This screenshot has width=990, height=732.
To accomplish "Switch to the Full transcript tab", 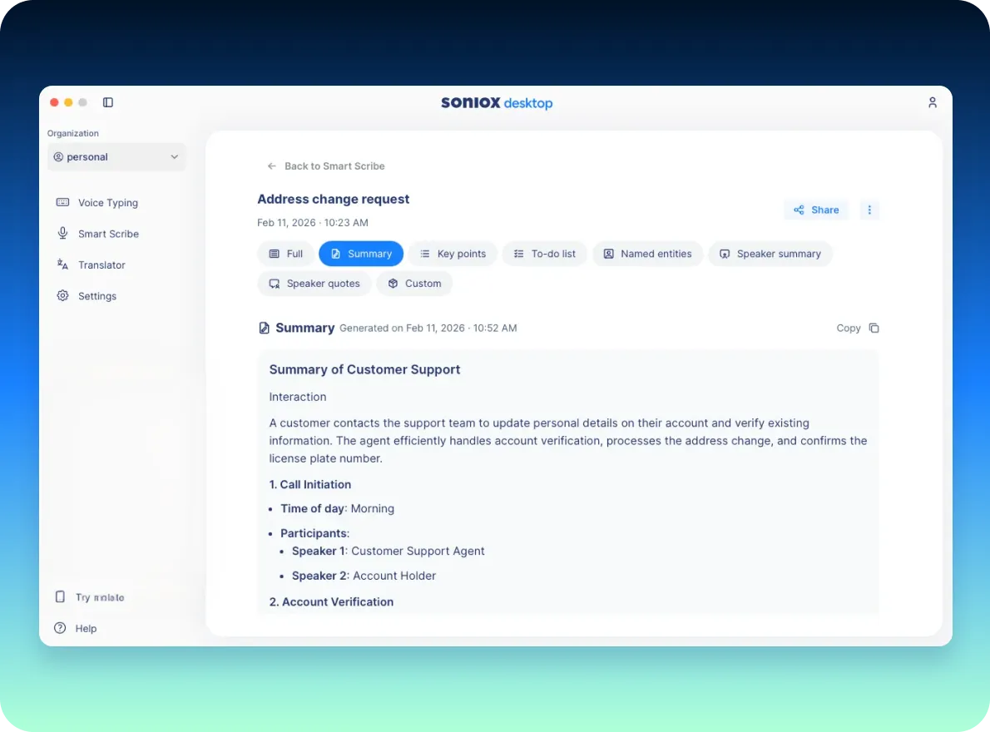I will (x=285, y=254).
